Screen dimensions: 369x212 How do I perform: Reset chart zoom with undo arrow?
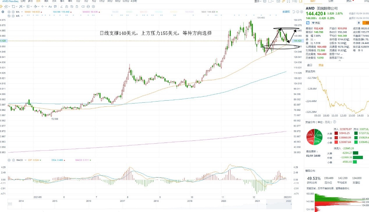[x=294, y=12]
